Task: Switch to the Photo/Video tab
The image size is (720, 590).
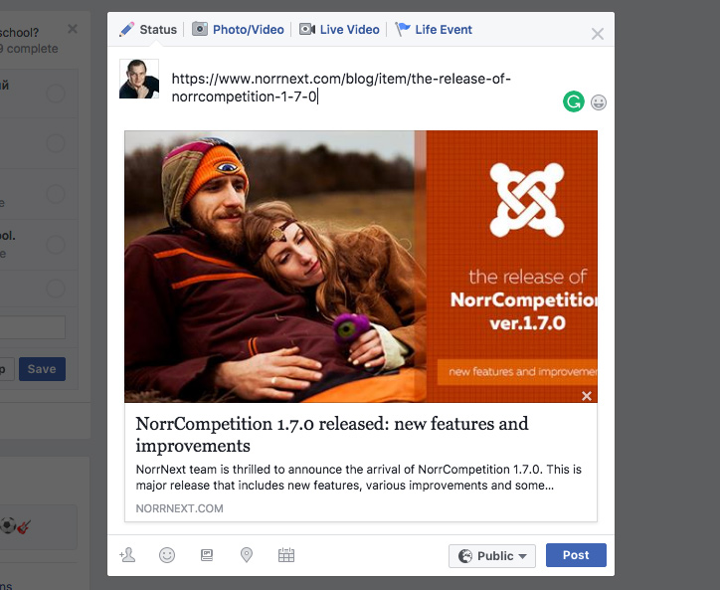Action: [x=238, y=30]
